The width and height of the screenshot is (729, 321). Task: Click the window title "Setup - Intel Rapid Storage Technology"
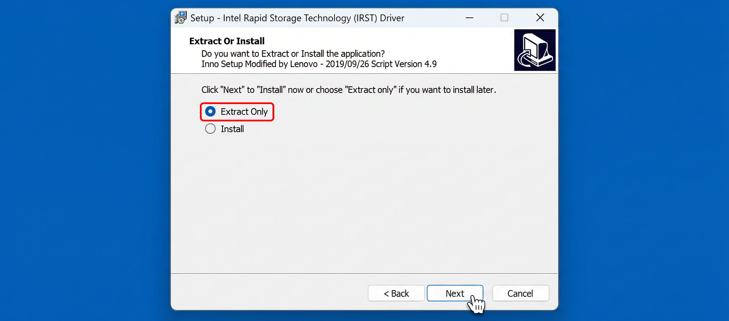pyautogui.click(x=297, y=18)
